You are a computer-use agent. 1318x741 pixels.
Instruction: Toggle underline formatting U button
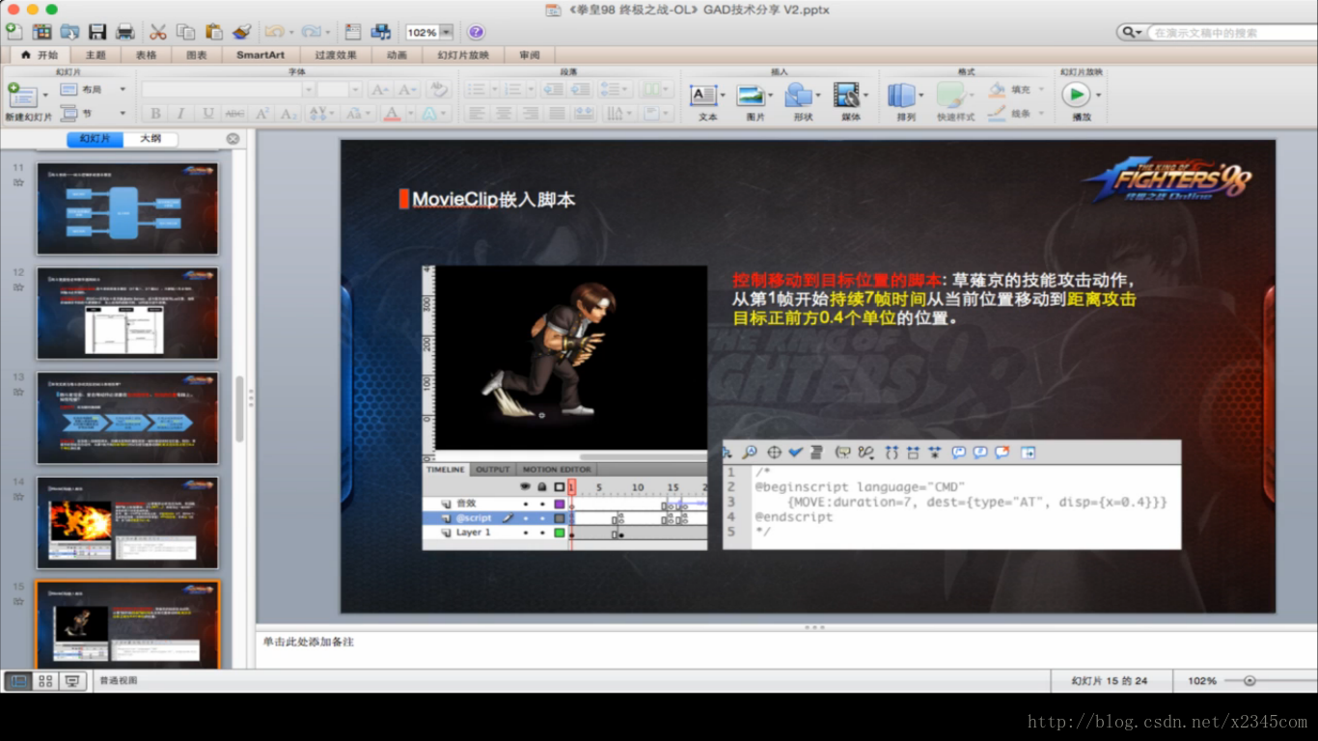tap(207, 114)
